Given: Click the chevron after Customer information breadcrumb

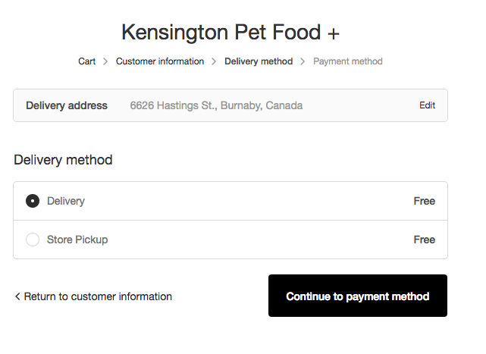Looking at the screenshot, I should [215, 61].
